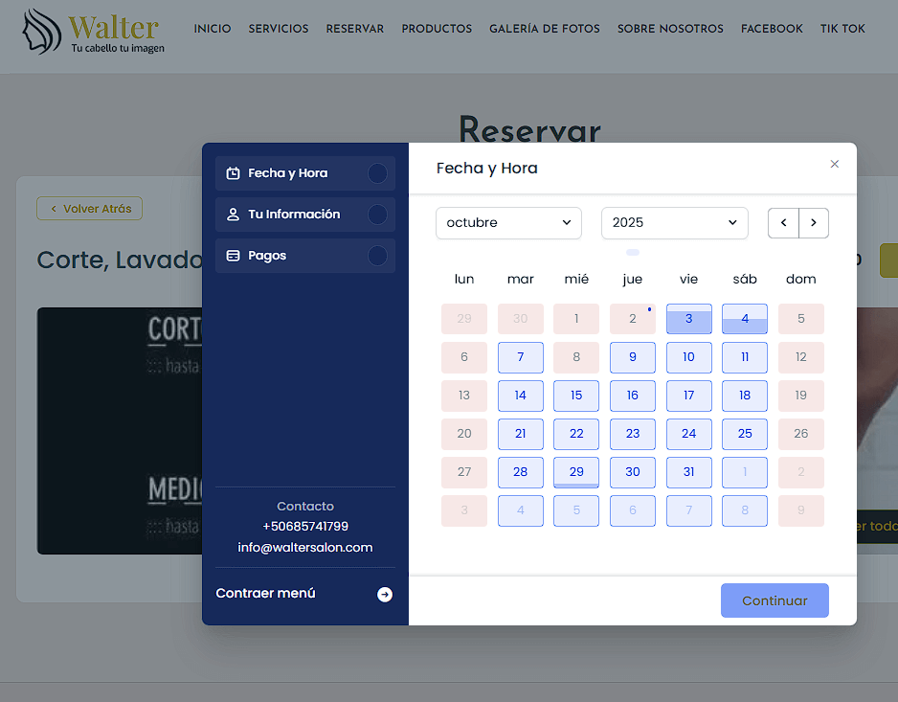Go to next month with right chevron

(x=814, y=223)
